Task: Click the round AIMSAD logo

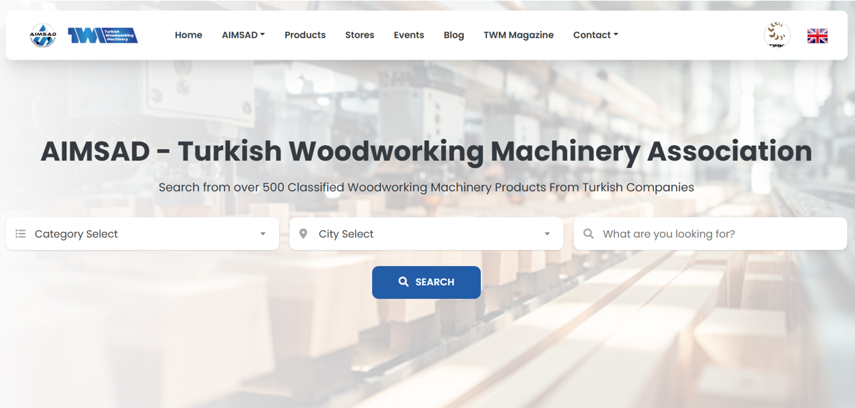Action: coord(42,35)
